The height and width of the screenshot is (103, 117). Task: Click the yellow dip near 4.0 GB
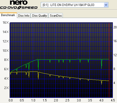pos(101,82)
